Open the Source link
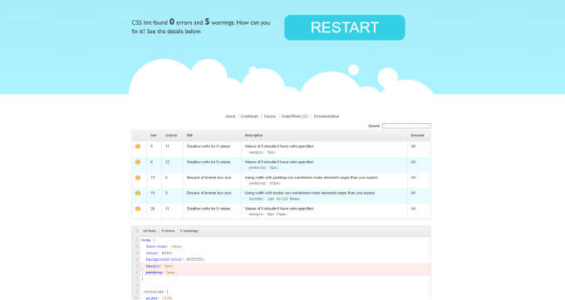The height and width of the screenshot is (300, 565). pyautogui.click(x=269, y=116)
